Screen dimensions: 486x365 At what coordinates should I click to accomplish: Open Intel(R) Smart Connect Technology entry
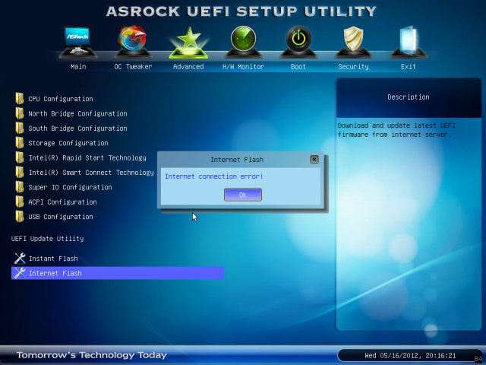(x=91, y=173)
